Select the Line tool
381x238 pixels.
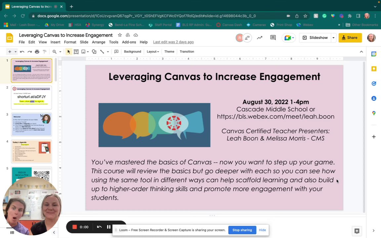(102, 52)
